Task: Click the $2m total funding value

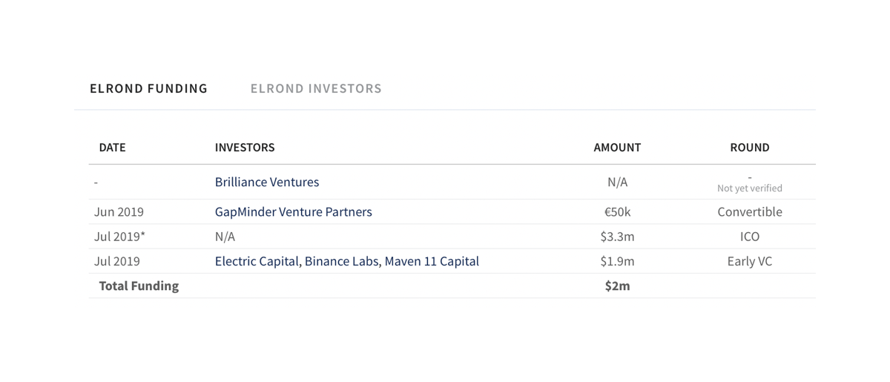Action: (617, 286)
